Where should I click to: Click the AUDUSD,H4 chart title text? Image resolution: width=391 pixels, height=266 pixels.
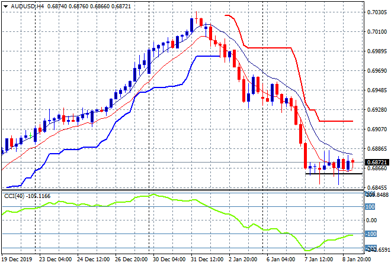coord(27,7)
